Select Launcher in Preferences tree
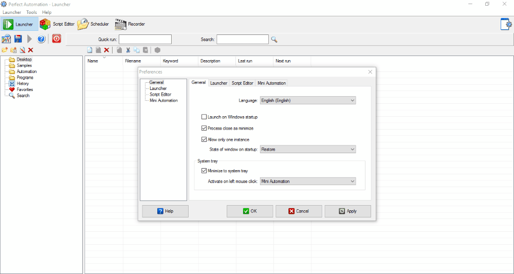This screenshot has width=514, height=274. [x=158, y=88]
